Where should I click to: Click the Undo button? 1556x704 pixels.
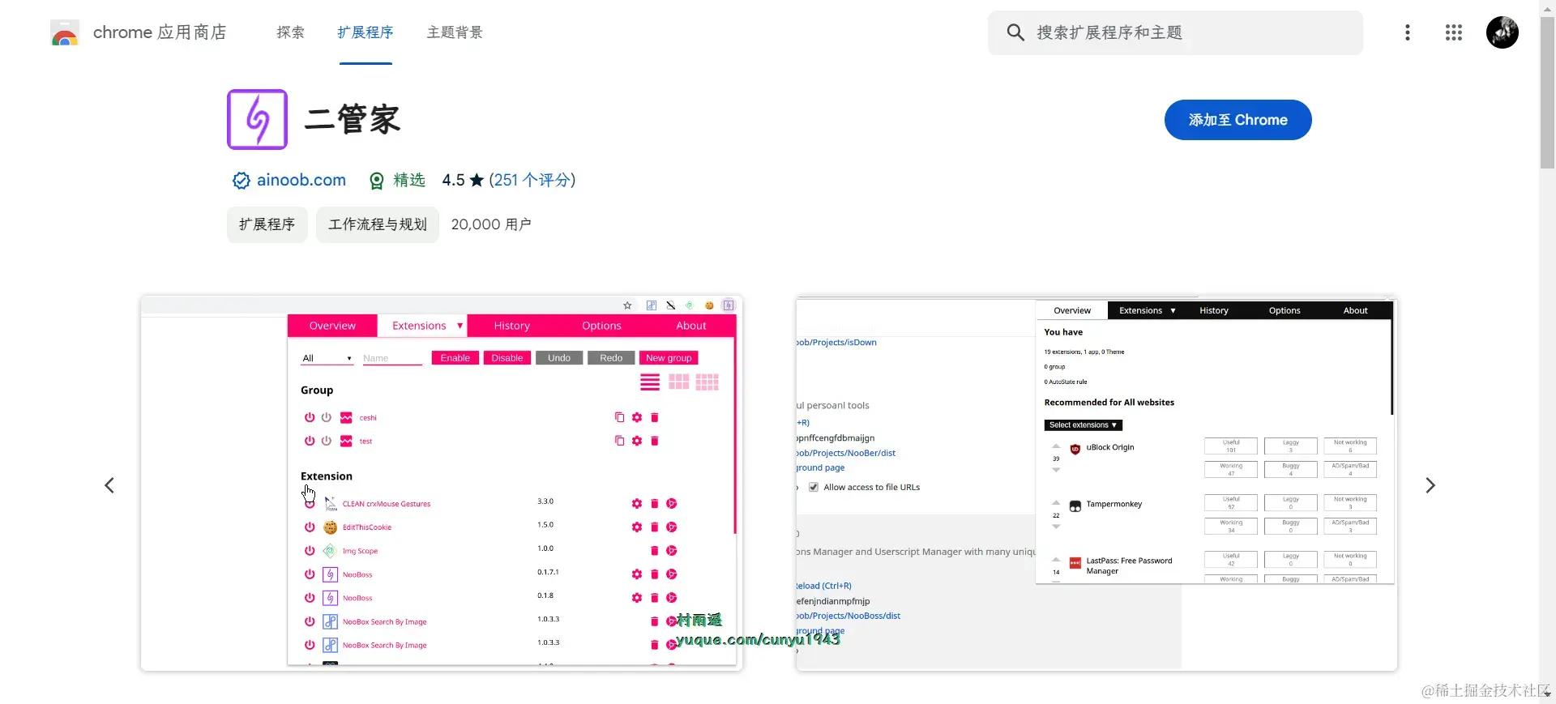(559, 358)
